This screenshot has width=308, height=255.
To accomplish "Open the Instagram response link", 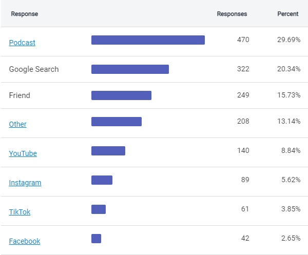I will (x=25, y=183).
